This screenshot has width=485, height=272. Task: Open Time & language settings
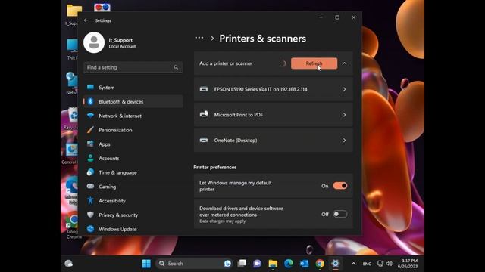tap(133, 172)
